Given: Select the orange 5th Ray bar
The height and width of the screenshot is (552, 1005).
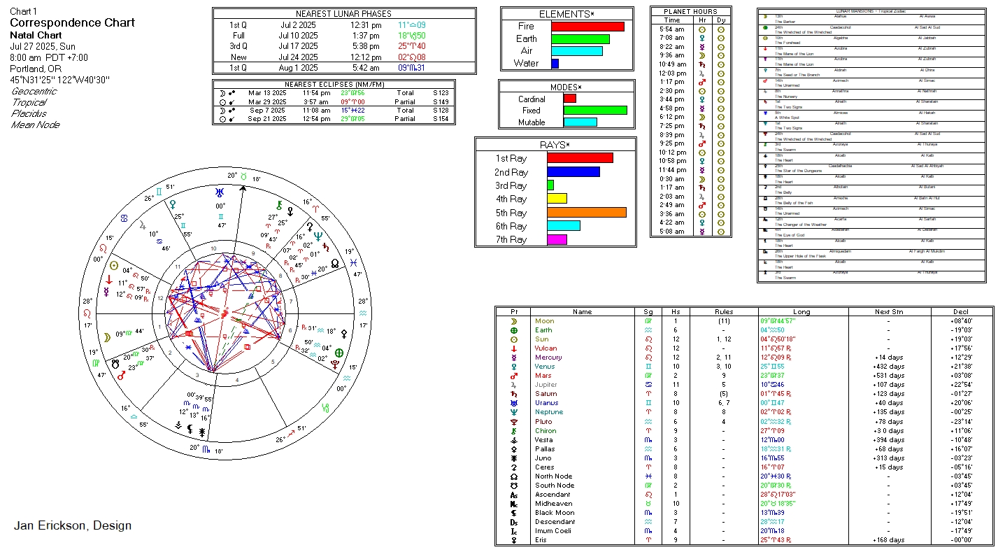Looking at the screenshot, I should point(586,213).
